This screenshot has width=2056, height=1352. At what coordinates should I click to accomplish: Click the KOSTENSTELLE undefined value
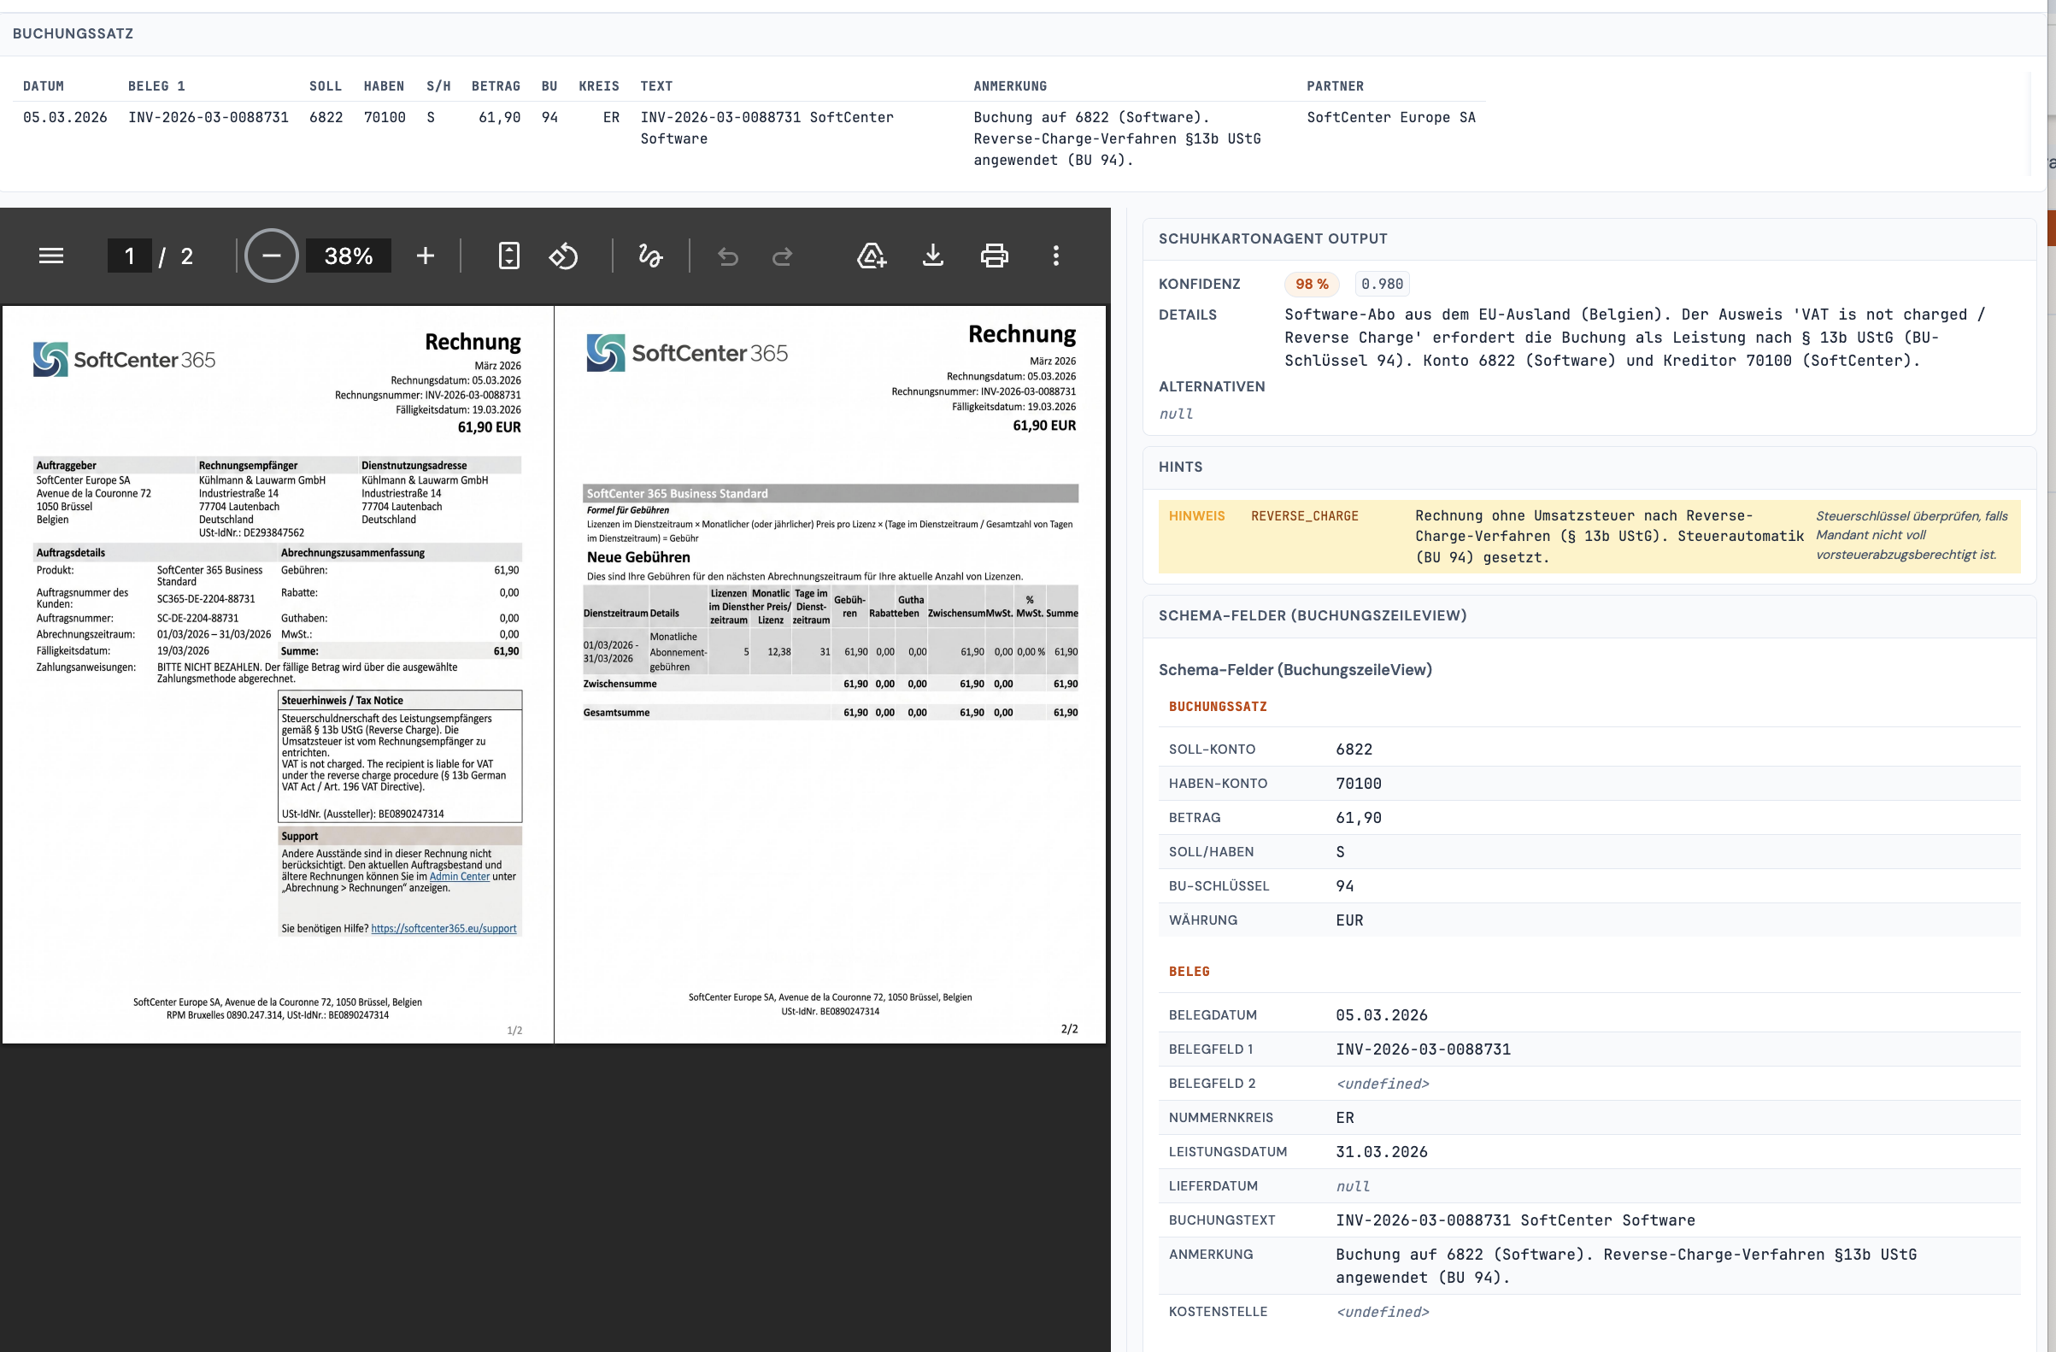click(1382, 1313)
